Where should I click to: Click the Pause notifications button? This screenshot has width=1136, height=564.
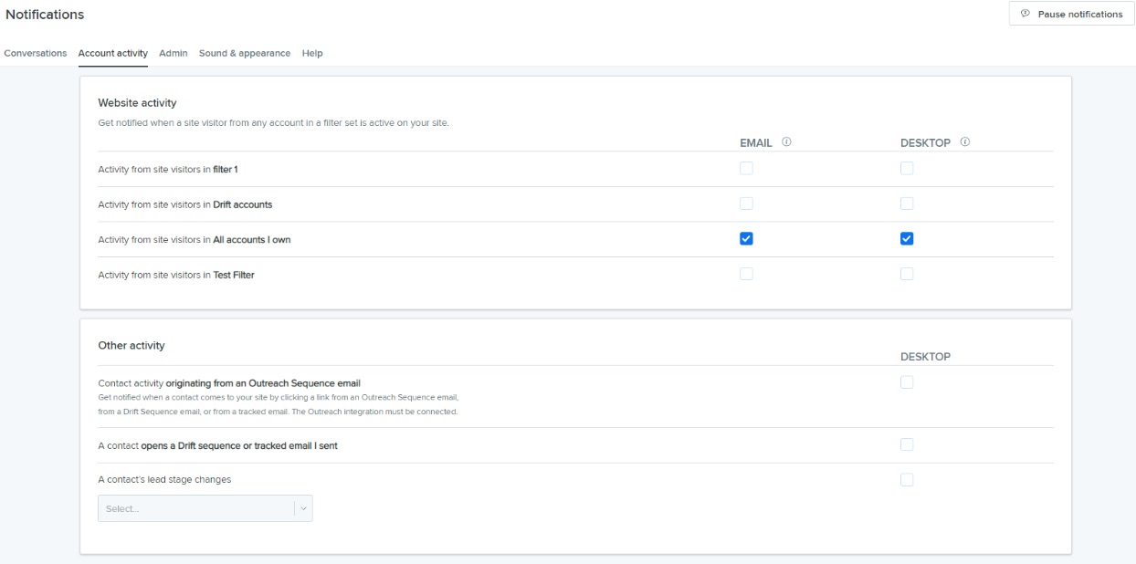[x=1071, y=14]
